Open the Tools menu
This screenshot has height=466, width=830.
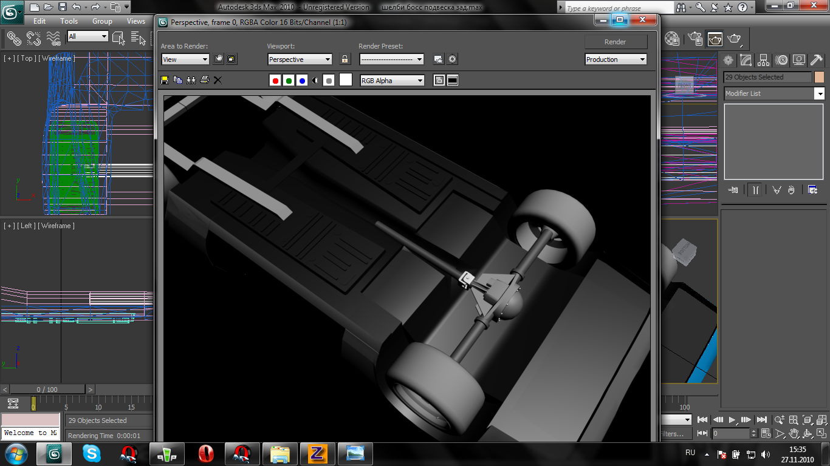69,21
